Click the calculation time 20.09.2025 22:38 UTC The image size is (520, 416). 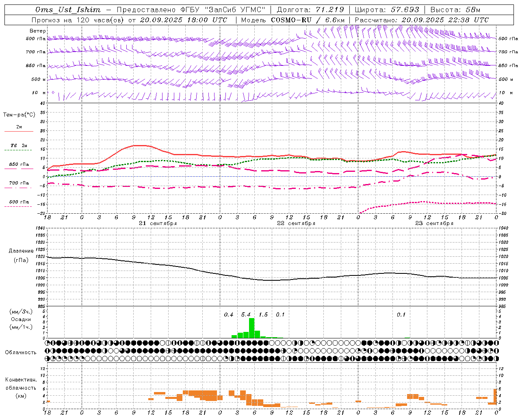tap(445, 20)
